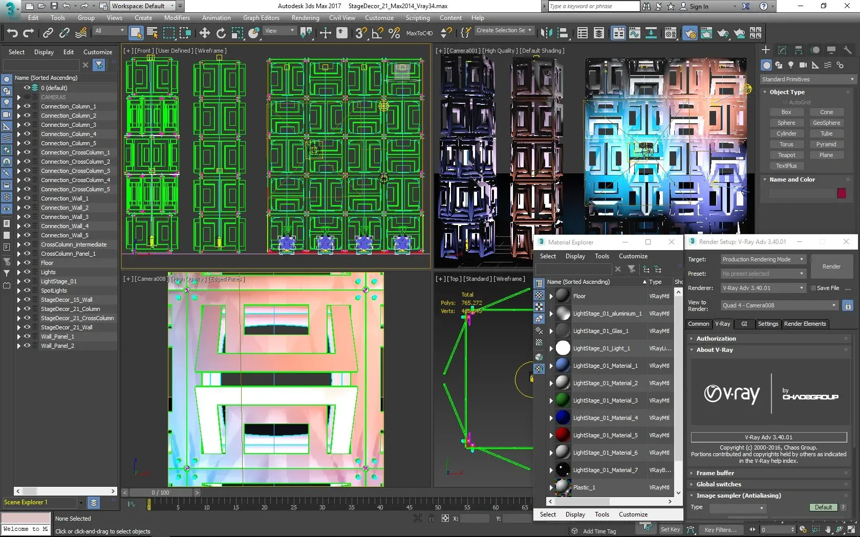Viewport: 860px width, 537px height.
Task: Click the Align tool icon
Action: [x=563, y=33]
